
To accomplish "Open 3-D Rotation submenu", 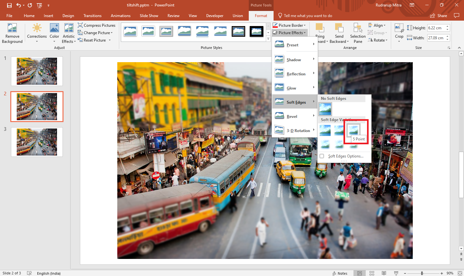I will pos(295,130).
